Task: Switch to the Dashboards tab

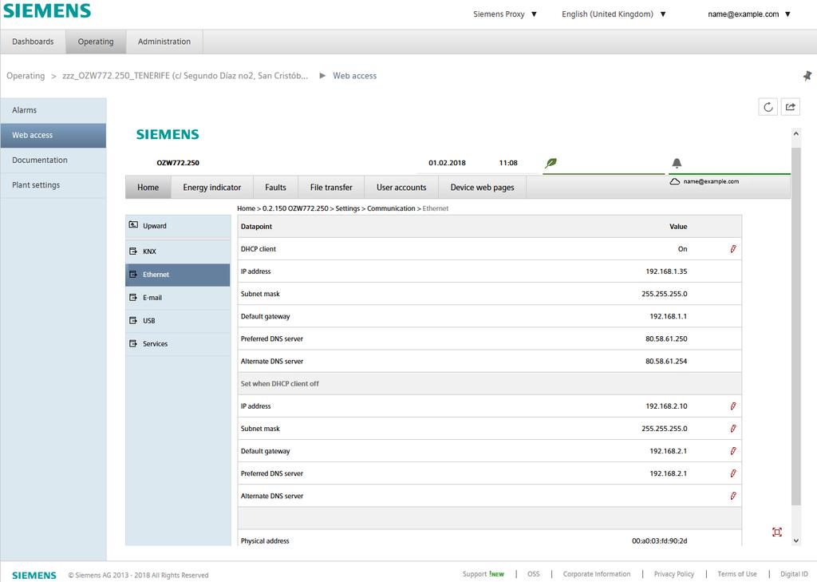Action: coord(33,42)
